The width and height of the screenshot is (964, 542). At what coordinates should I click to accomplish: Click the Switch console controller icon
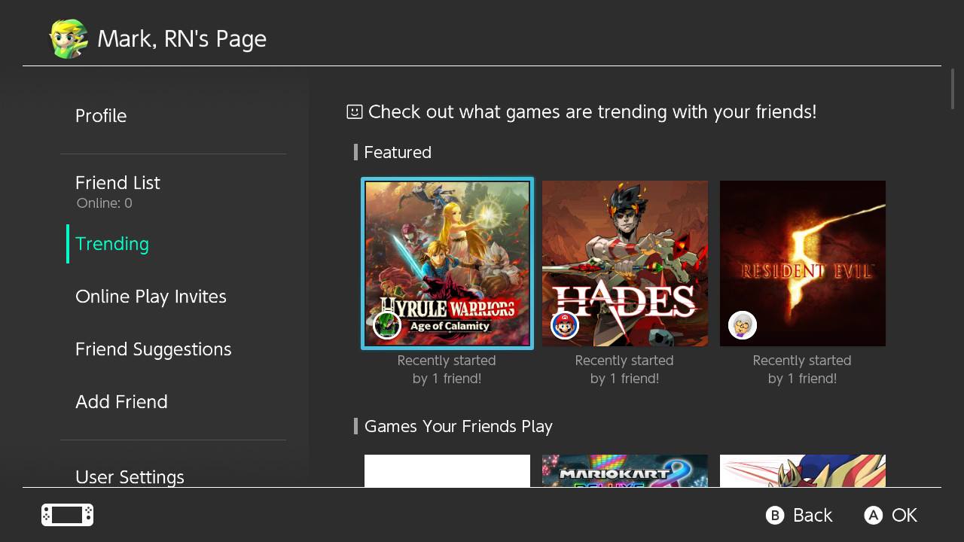point(67,515)
